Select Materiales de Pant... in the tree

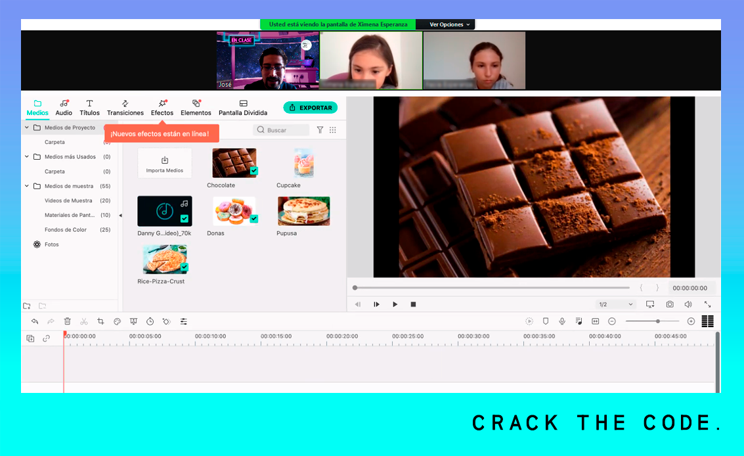70,215
